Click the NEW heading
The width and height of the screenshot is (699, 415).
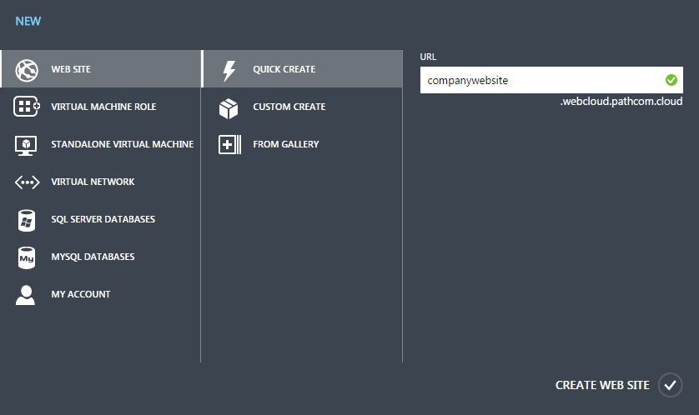pyautogui.click(x=28, y=21)
